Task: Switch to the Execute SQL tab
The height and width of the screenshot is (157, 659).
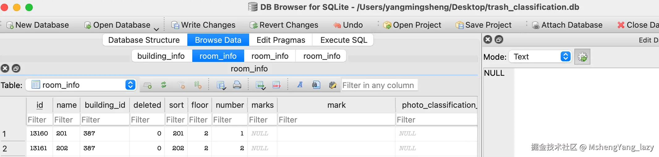Action: pyautogui.click(x=344, y=40)
